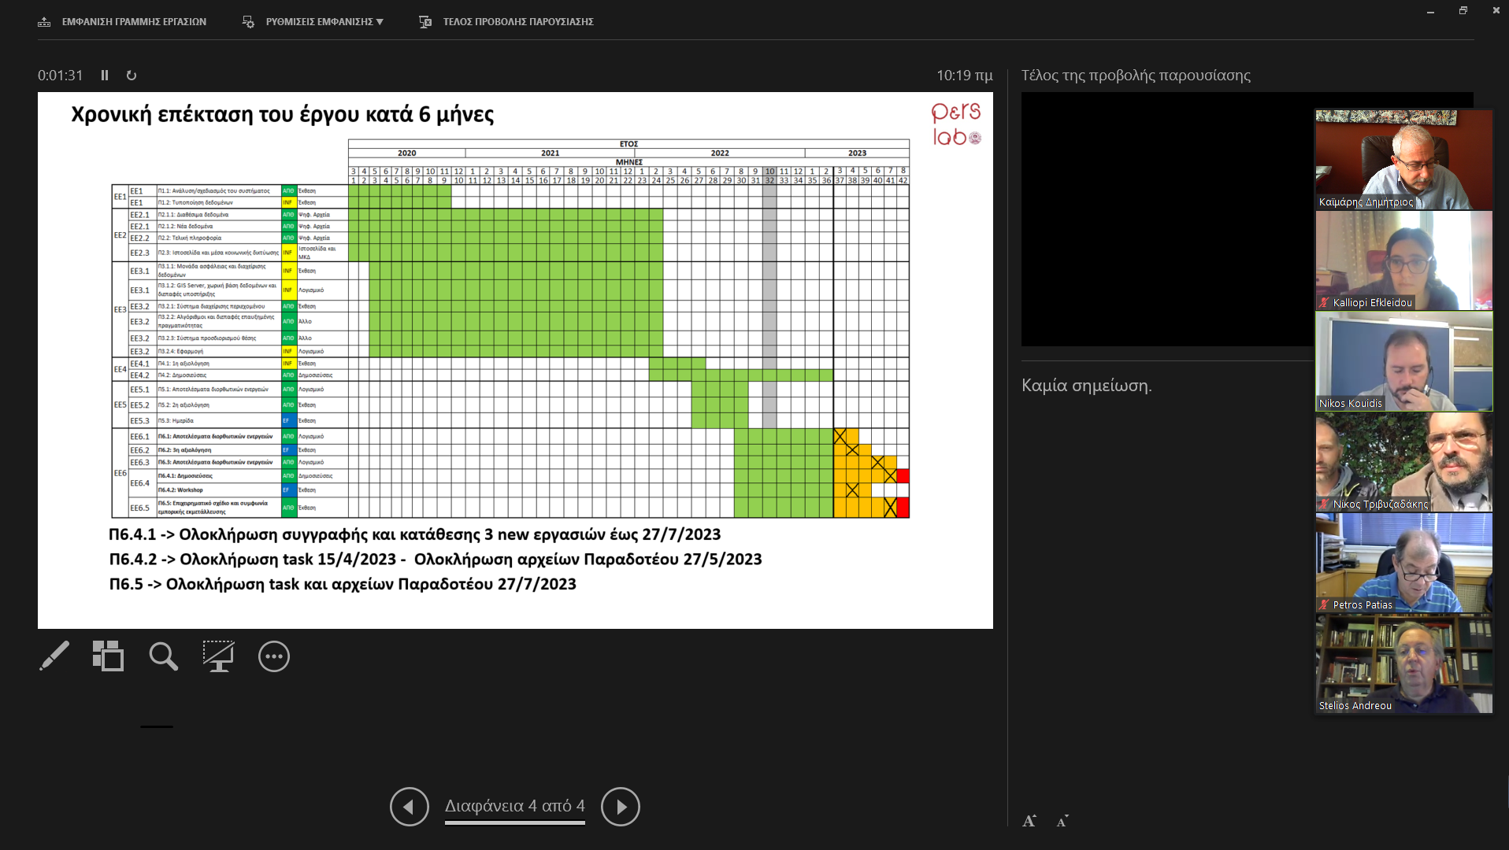The width and height of the screenshot is (1509, 850).
Task: Go to the previous slide
Action: pyautogui.click(x=410, y=807)
